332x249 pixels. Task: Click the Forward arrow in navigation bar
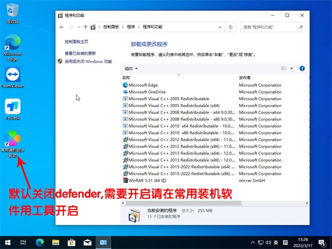71,27
